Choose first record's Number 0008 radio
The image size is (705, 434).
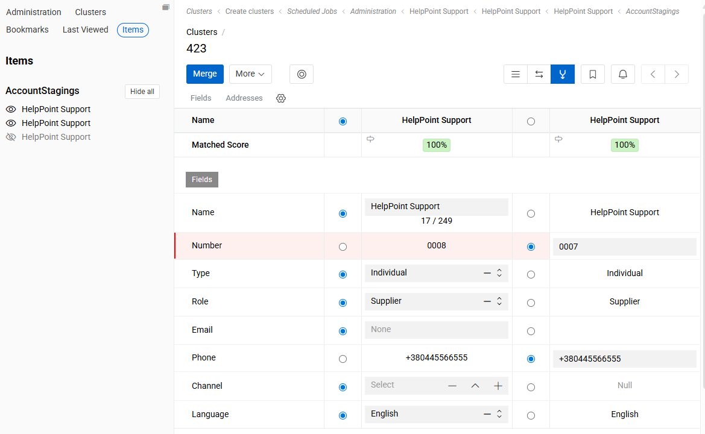pos(343,247)
